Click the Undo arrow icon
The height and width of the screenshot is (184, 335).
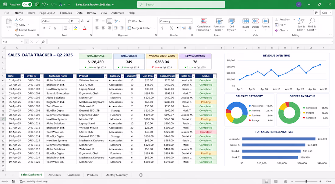44,4
